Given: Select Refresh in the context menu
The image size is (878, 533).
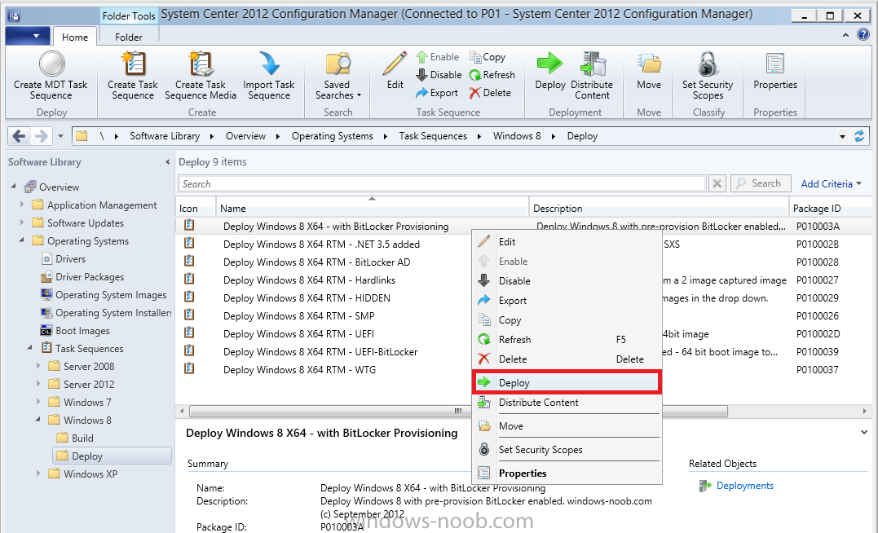Looking at the screenshot, I should 567,340.
